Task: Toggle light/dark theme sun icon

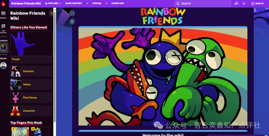Action: point(244,4)
